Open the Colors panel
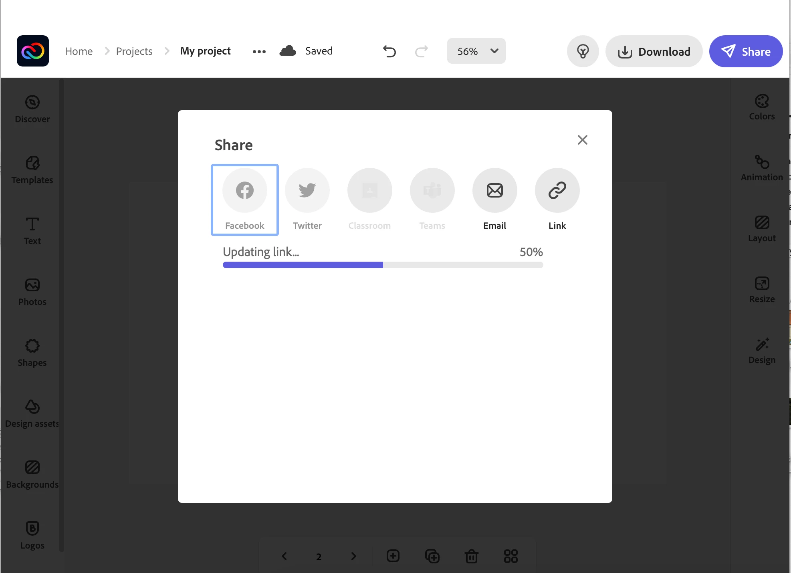 pos(761,107)
